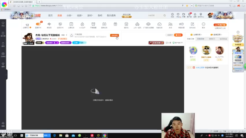This screenshot has width=246, height=138.
Task: Click the 排行榜 icon in left sidebar
Action: point(3,34)
